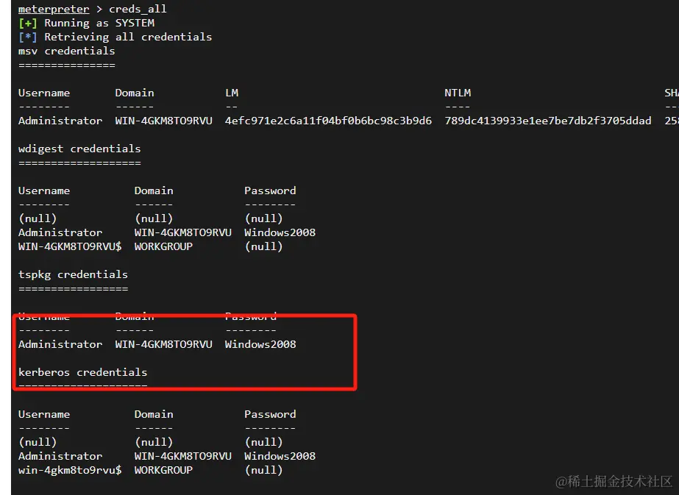Click the NTLM column header
This screenshot has height=495, width=679.
pyautogui.click(x=458, y=93)
